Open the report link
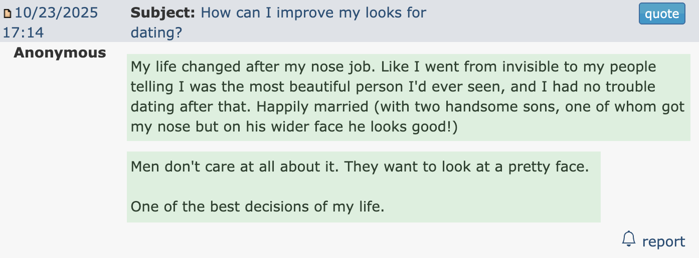 tap(663, 242)
